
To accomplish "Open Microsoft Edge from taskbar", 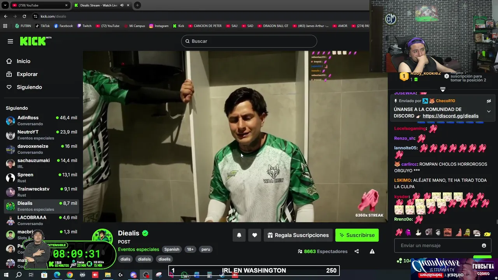I will pos(57,275).
